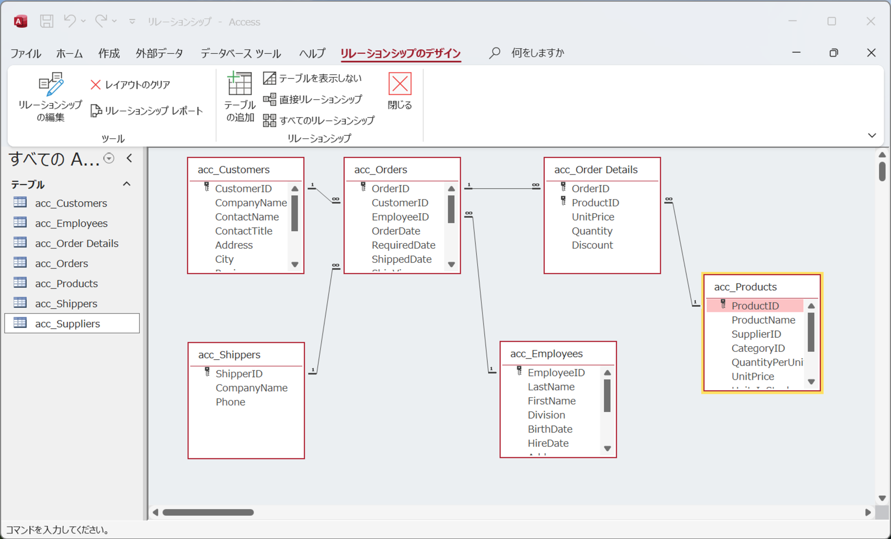Select the リレーションシップのデザイン tab
This screenshot has width=891, height=539.
coord(400,53)
